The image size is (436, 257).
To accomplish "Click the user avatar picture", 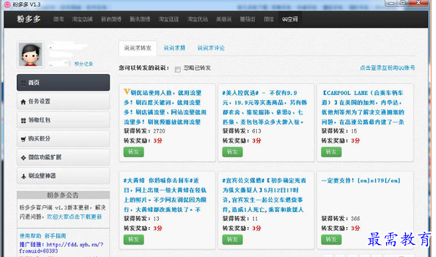I will [x=30, y=55].
